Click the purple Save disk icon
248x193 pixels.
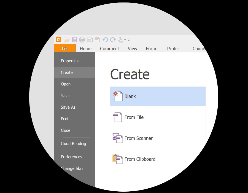(x=74, y=40)
